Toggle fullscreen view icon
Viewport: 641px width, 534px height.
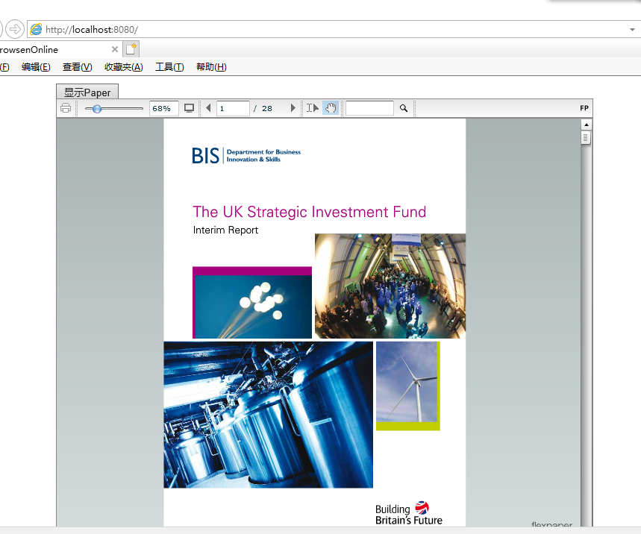pyautogui.click(x=189, y=108)
